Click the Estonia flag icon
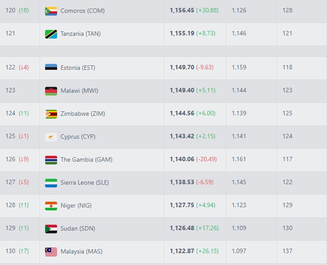This screenshot has height=265, width=327. pos(51,68)
